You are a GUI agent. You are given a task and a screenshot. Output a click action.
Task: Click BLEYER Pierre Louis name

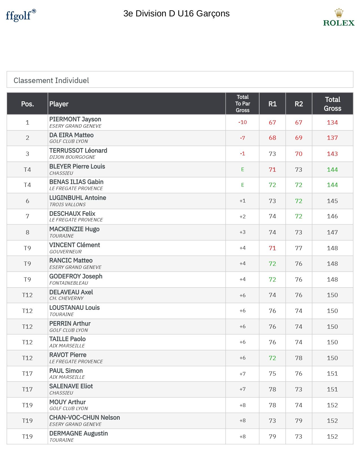click(x=77, y=166)
